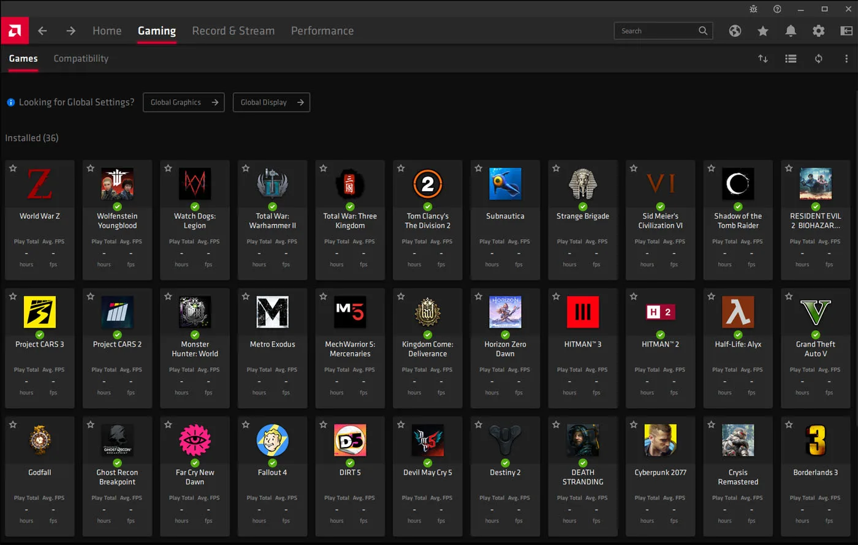
Task: Open Fallout 4 game icon
Action: [273, 440]
